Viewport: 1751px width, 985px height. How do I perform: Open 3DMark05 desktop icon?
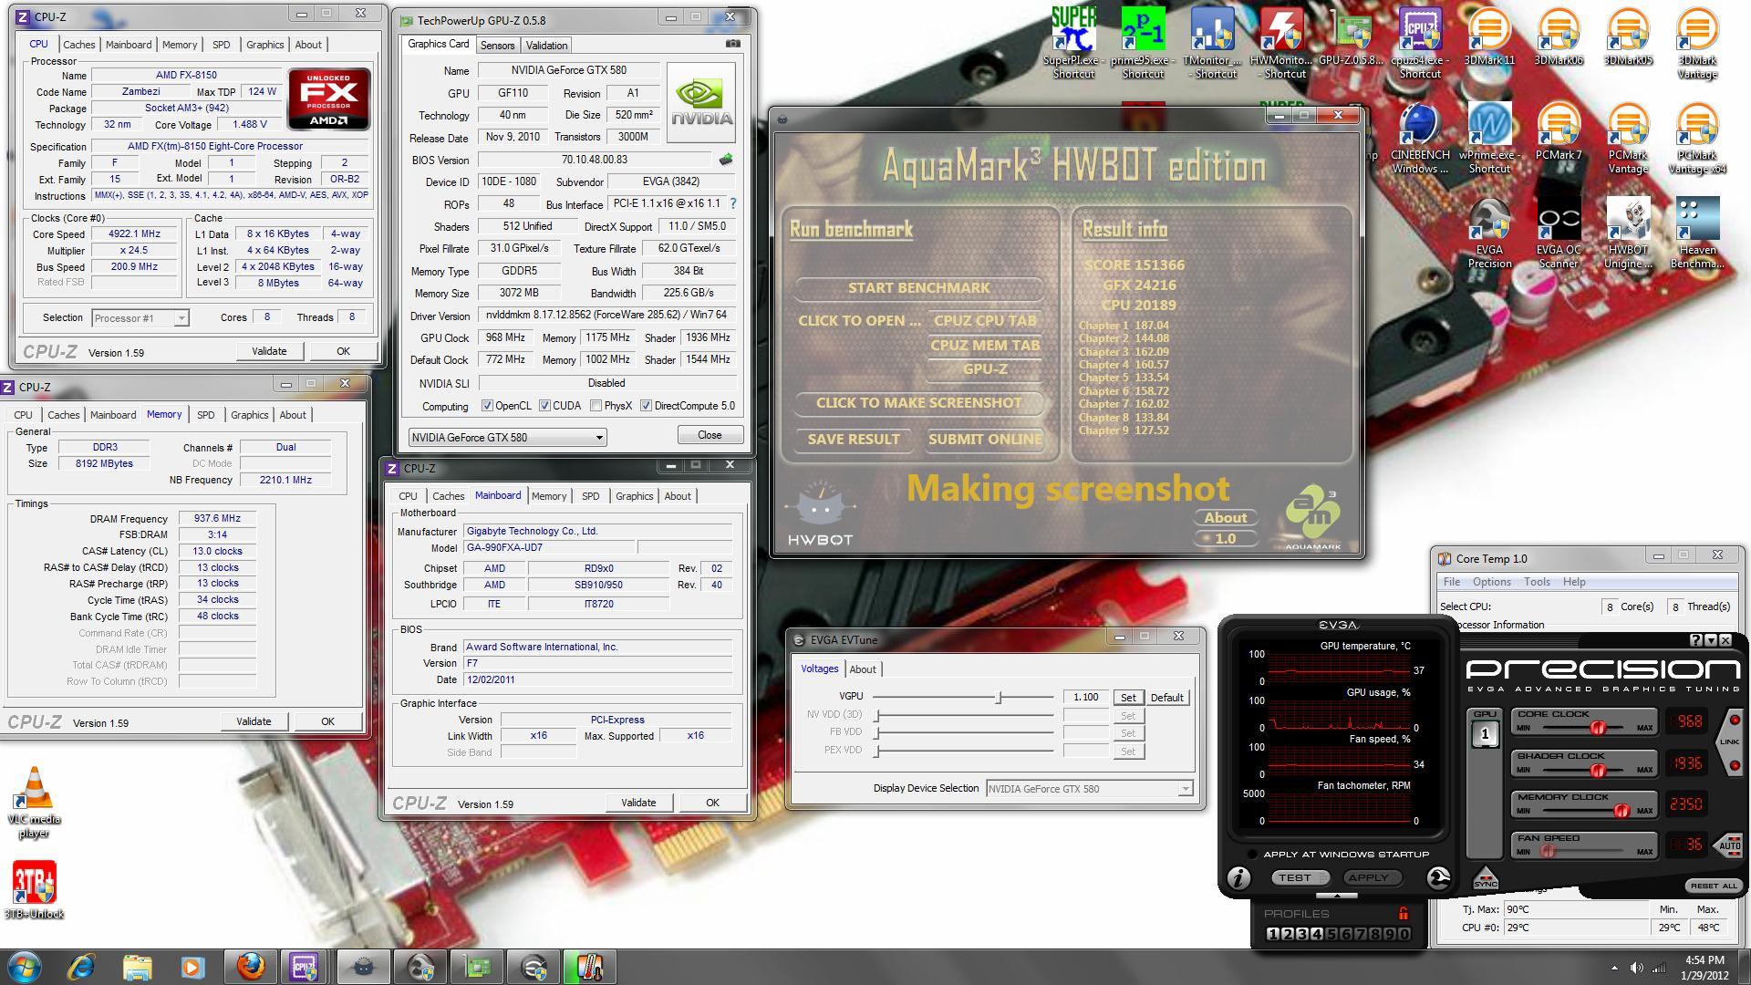[1628, 36]
